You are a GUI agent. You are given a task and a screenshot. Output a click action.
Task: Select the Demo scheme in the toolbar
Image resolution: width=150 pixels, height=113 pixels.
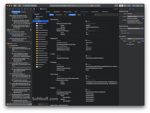tap(26, 6)
